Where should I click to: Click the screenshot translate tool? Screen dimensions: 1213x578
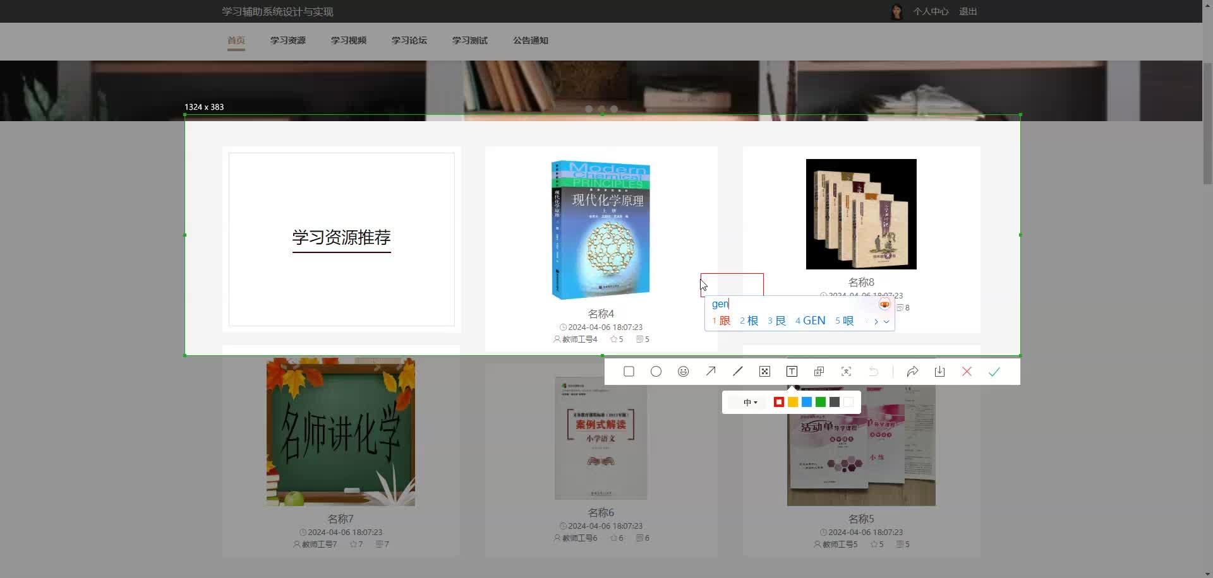tap(819, 372)
